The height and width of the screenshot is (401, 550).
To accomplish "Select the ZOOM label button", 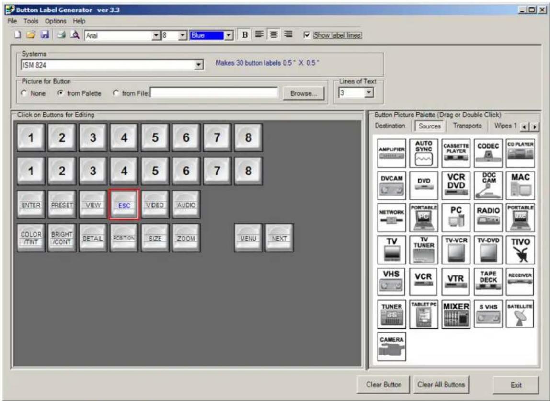I will pos(186,238).
